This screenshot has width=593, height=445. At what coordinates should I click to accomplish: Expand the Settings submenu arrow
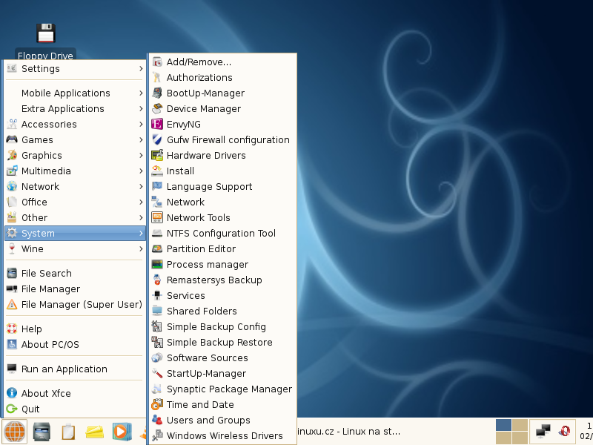[141, 68]
